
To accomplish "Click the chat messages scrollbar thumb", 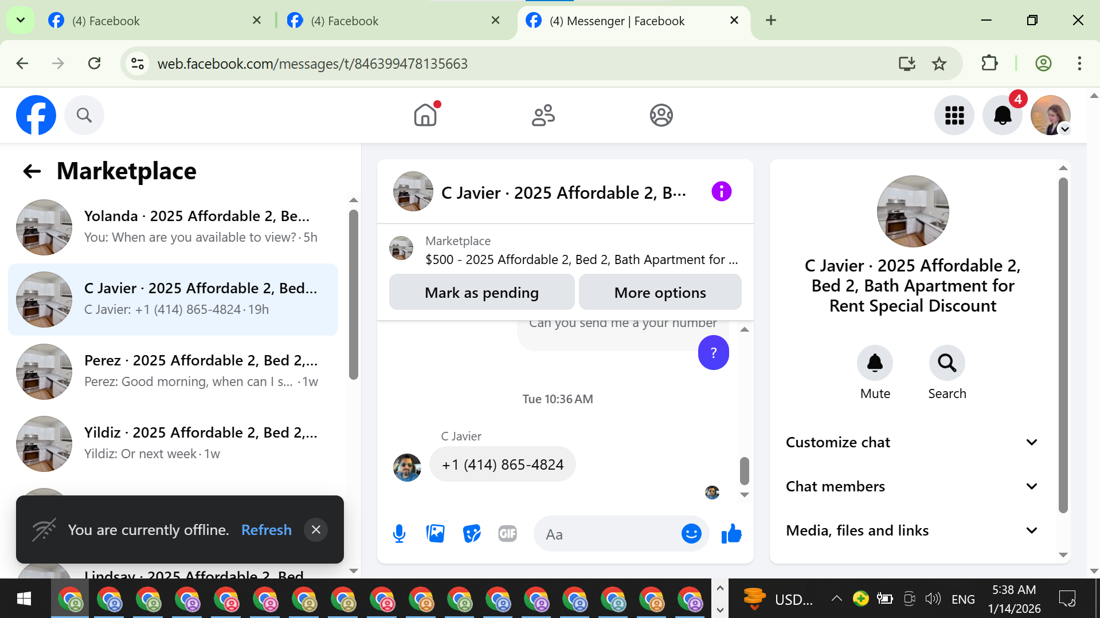I will (744, 471).
